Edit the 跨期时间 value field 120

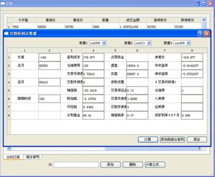pyautogui.click(x=49, y=99)
